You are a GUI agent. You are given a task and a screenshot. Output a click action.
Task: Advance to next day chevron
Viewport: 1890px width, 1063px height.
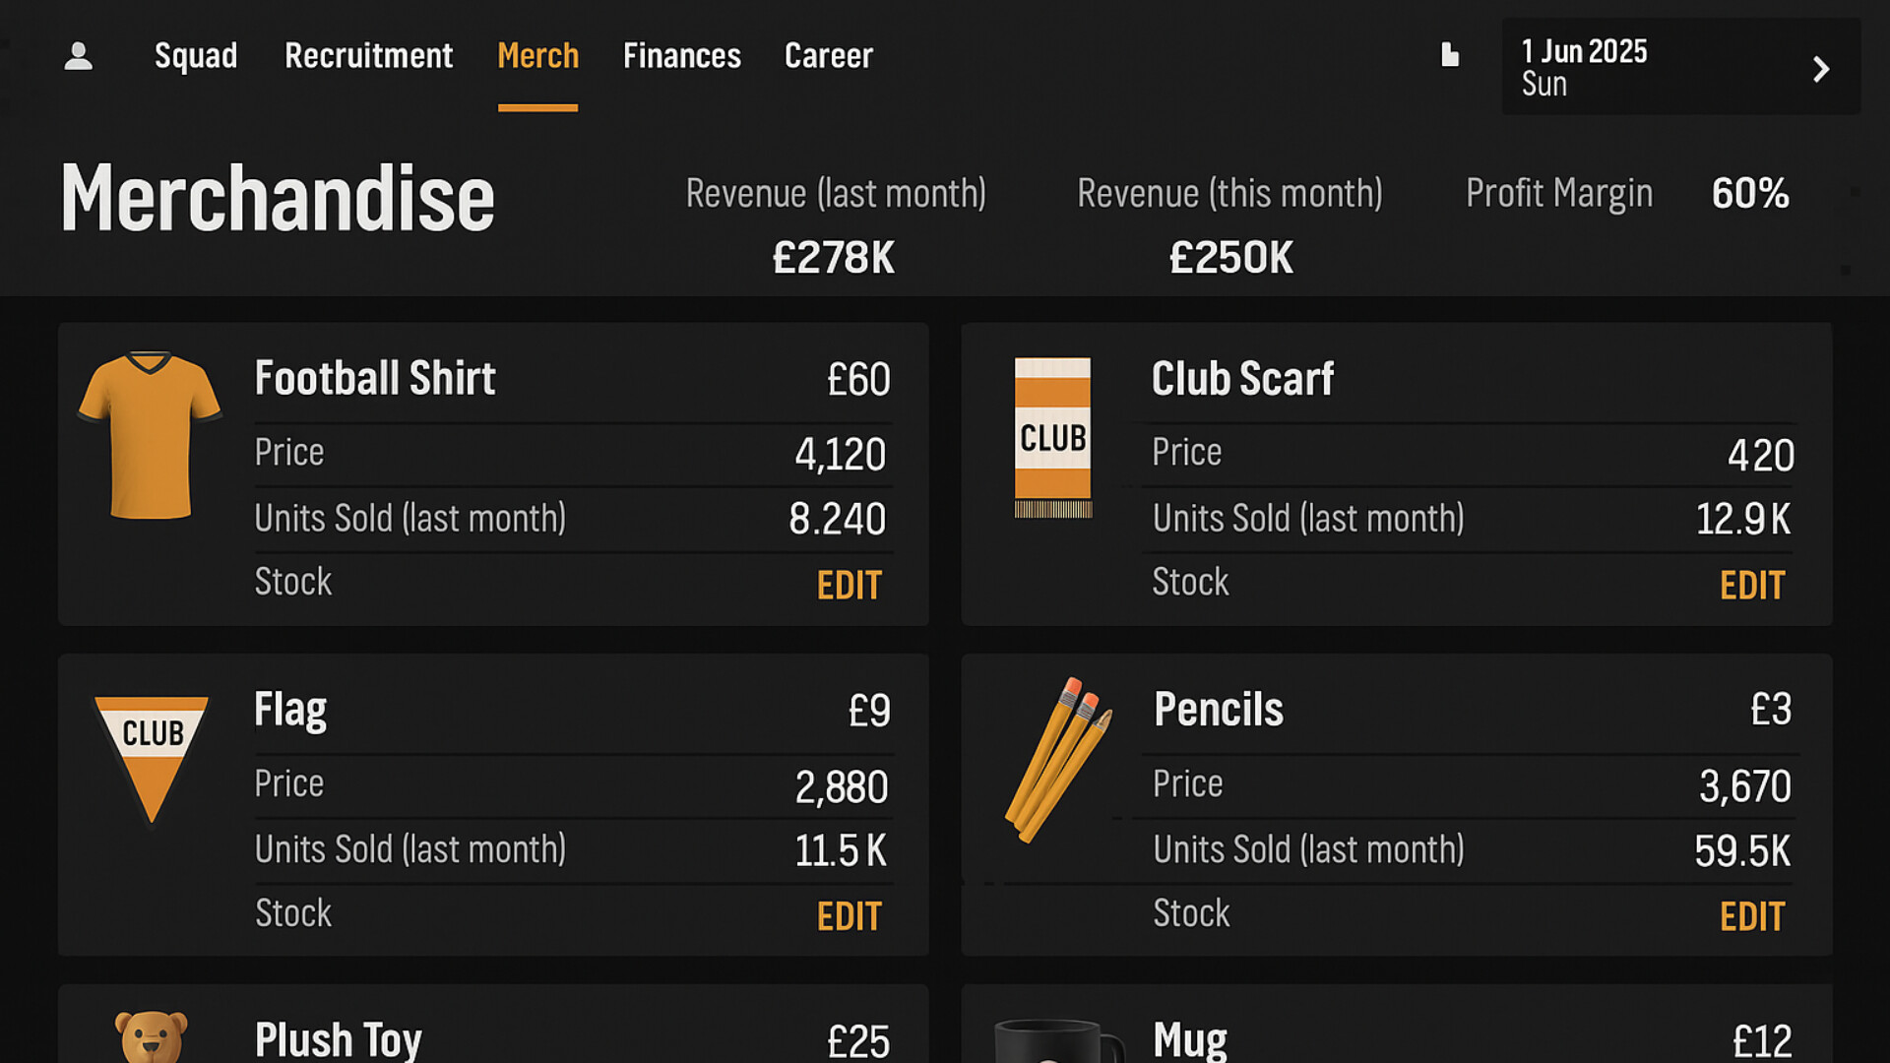(x=1820, y=69)
